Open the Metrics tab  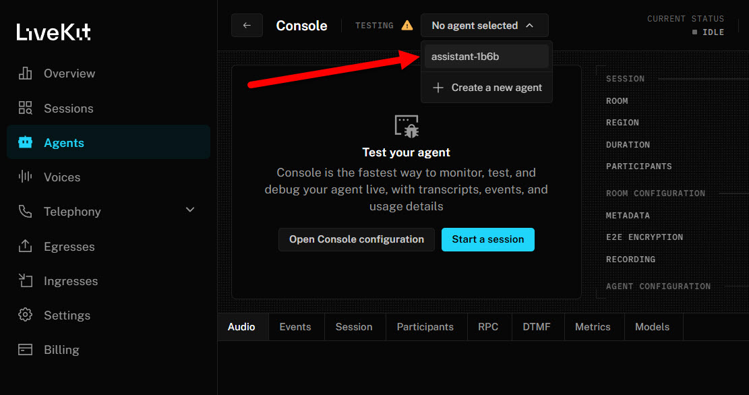(x=593, y=327)
